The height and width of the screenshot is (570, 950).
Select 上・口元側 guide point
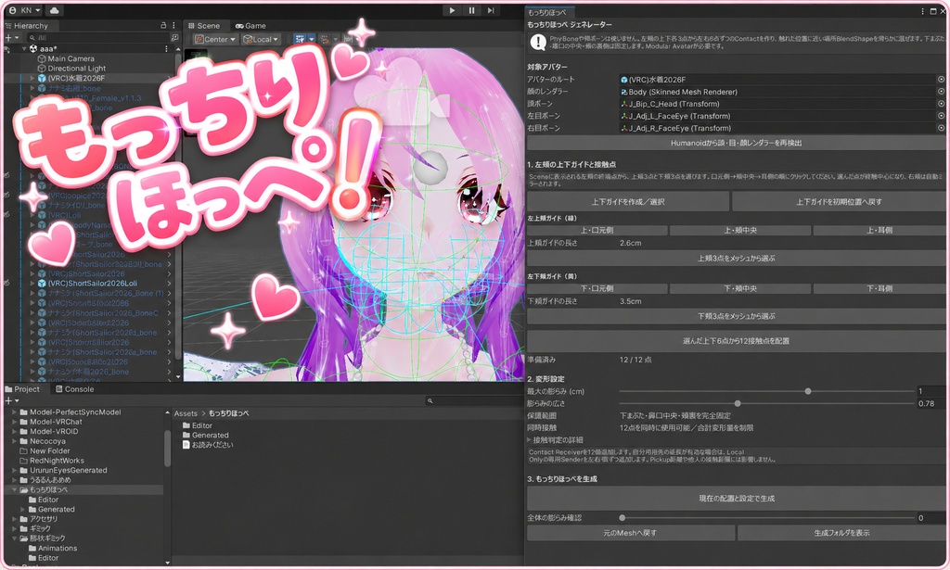click(597, 230)
